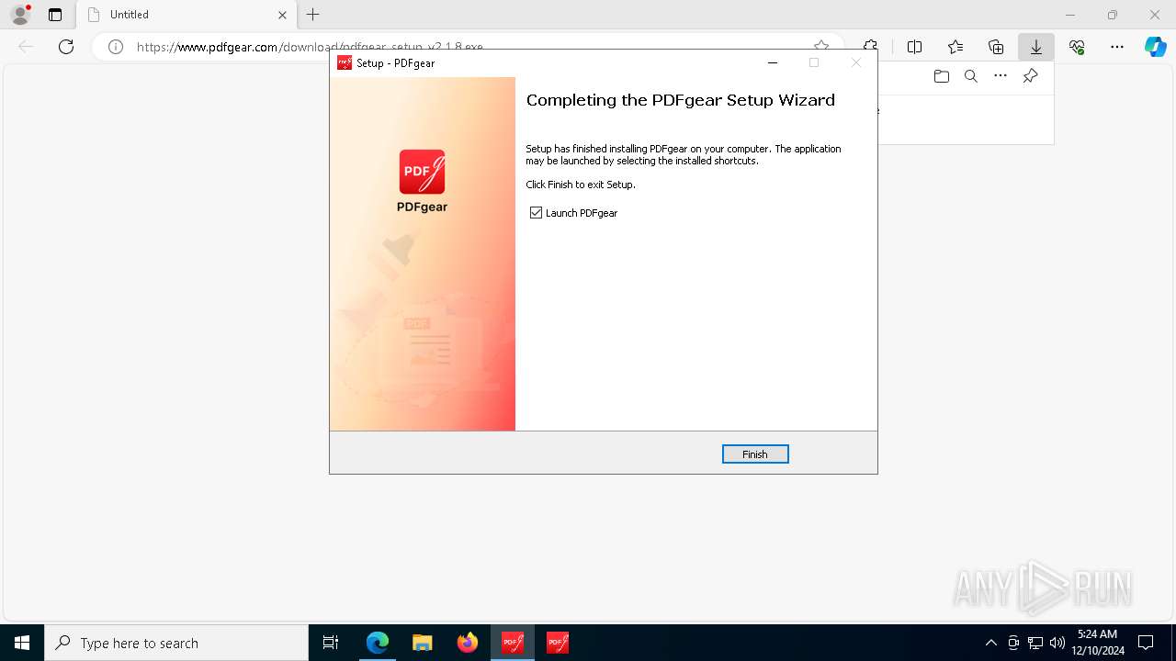Select the Untitled browser tab
Image resolution: width=1176 pixels, height=661 pixels.
click(x=187, y=15)
